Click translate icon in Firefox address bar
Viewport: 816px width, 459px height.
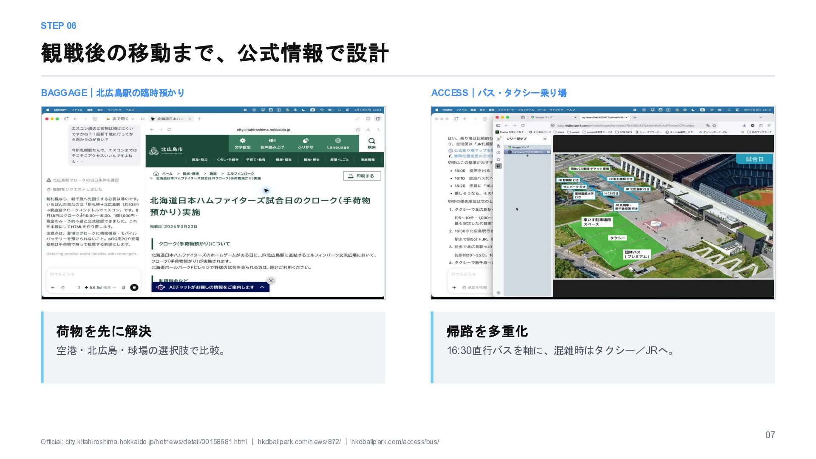coord(708,125)
